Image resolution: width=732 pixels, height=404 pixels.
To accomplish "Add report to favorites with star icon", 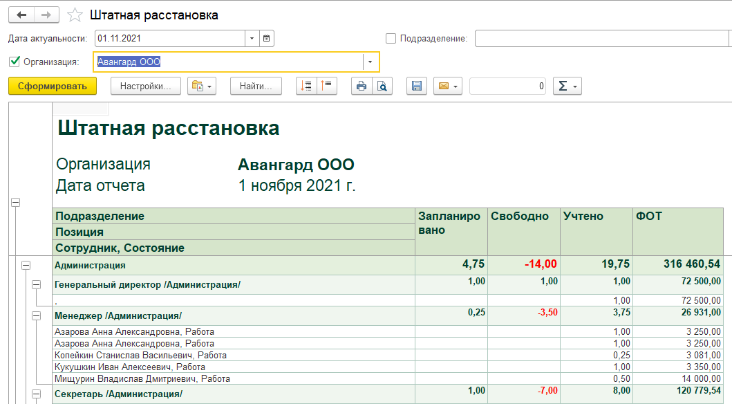I will (x=75, y=15).
